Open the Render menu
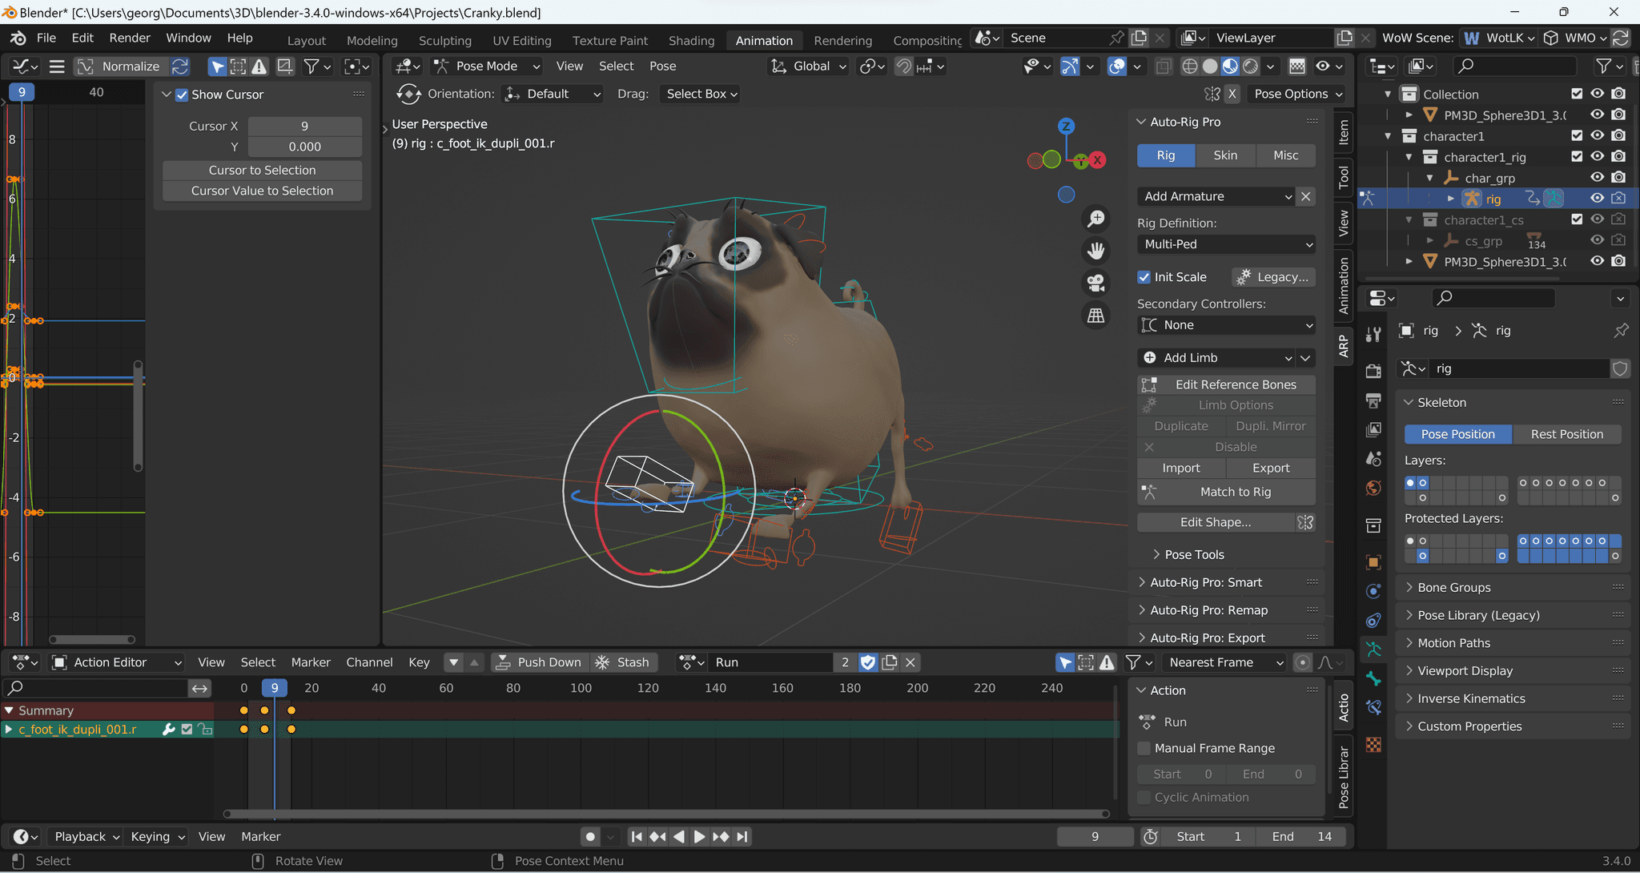Viewport: 1640px width, 873px height. (x=129, y=38)
